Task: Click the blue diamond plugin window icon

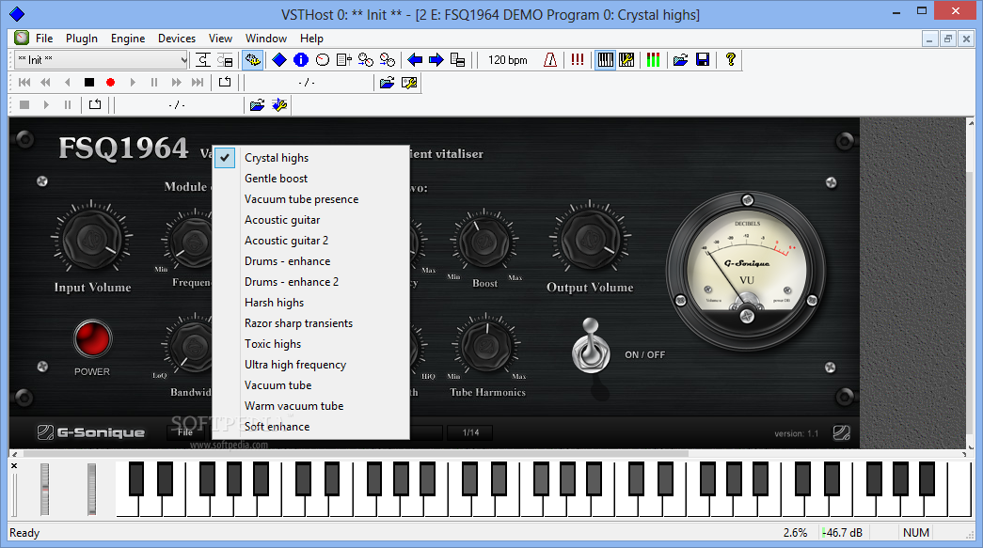Action: (x=279, y=60)
